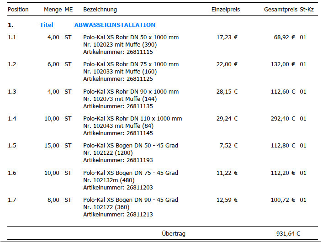Image resolution: width=323 pixels, height=242 pixels.
Task: Select the Rohr DN 50 x 1000 mm description
Action: point(131,37)
